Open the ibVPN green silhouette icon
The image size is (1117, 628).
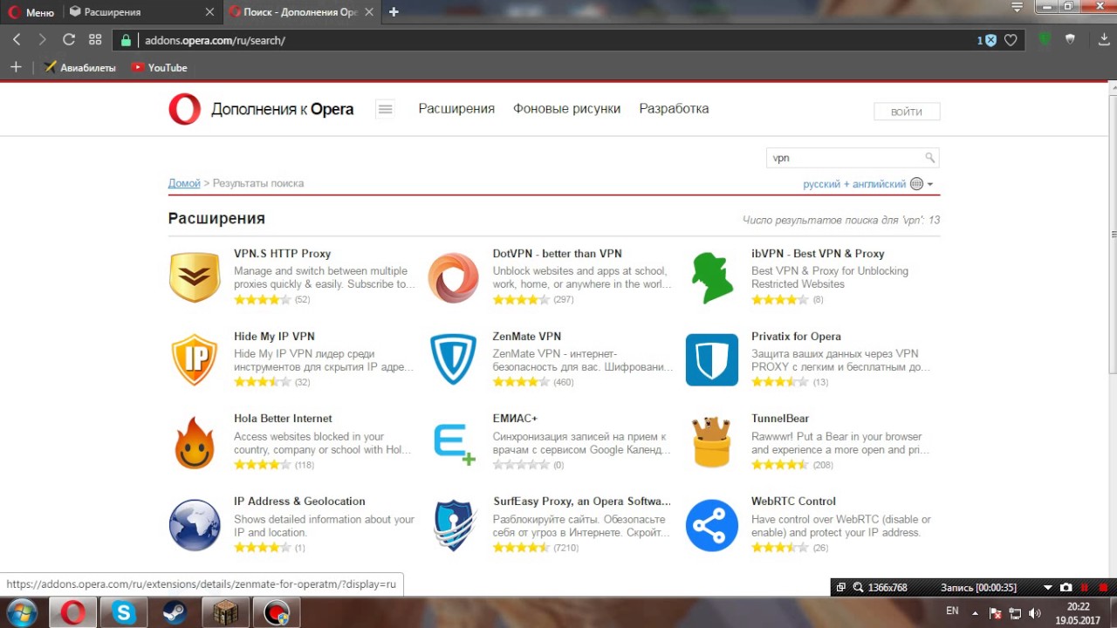point(712,277)
